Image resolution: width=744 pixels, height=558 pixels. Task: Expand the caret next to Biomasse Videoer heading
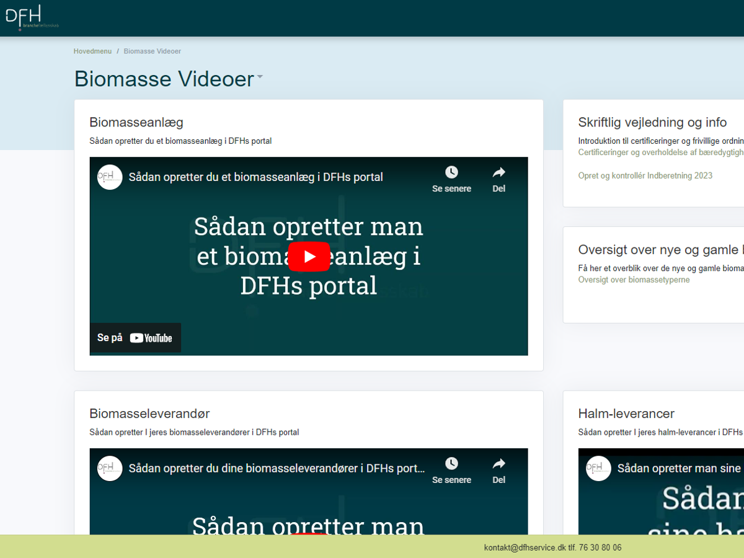[260, 77]
